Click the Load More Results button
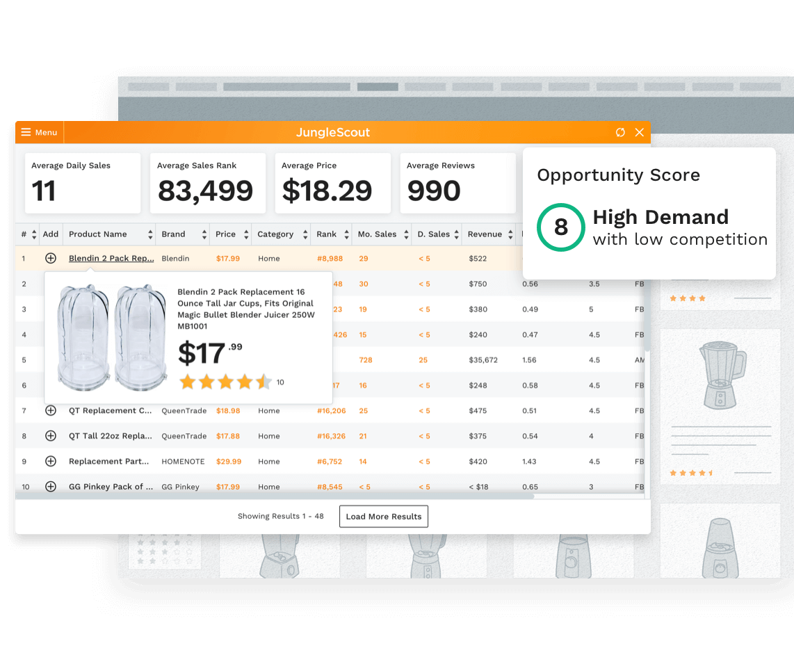The height and width of the screenshot is (655, 794). coord(383,516)
